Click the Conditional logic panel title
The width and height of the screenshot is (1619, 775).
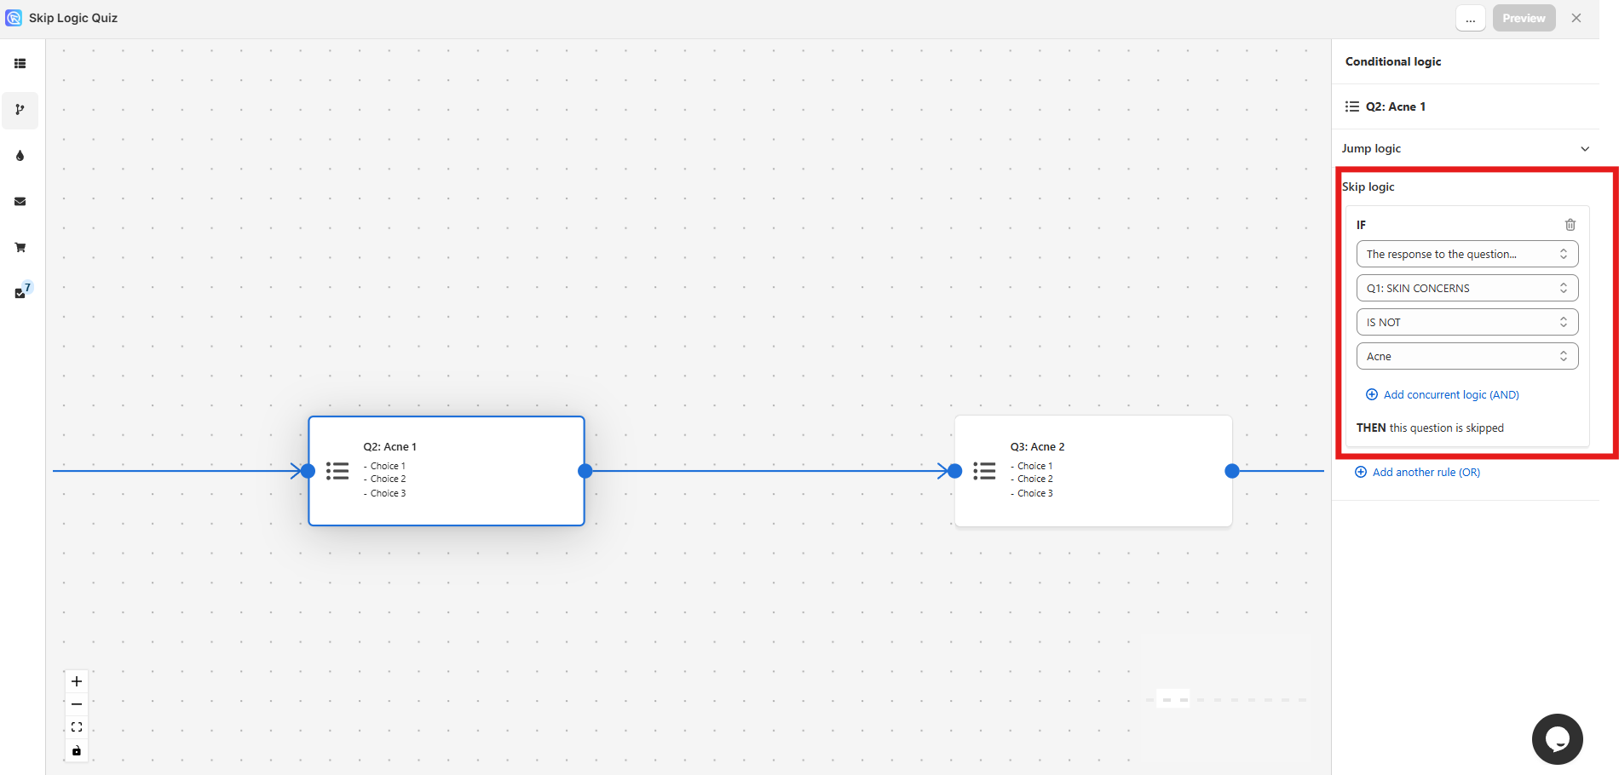(1393, 61)
